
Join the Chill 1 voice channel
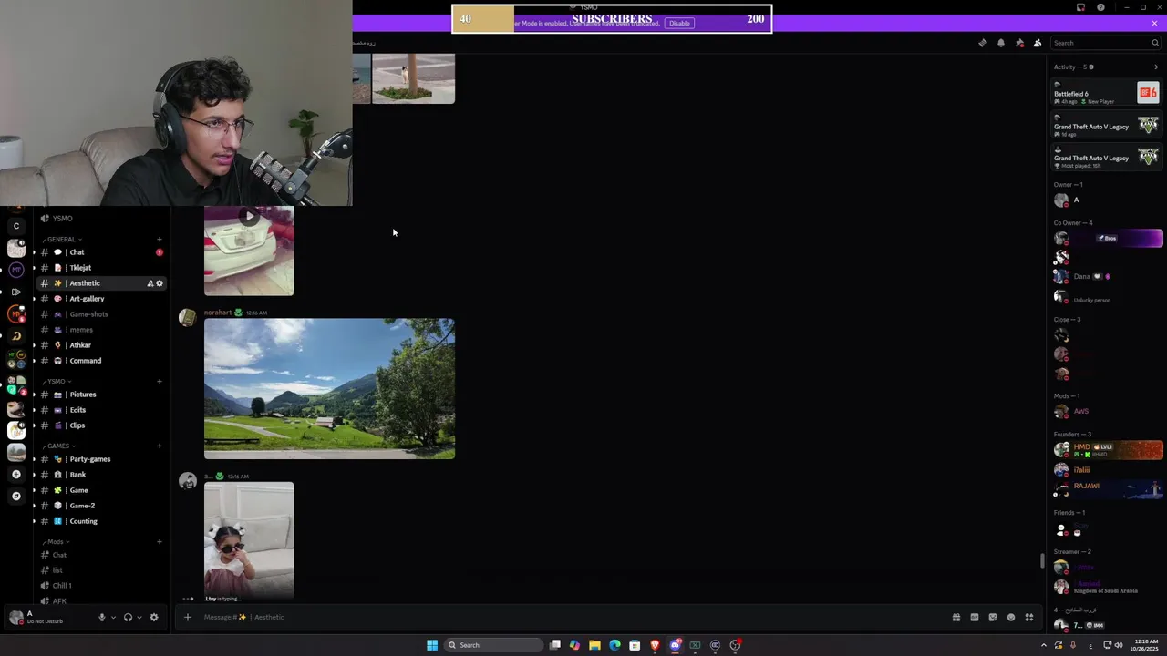100,586
